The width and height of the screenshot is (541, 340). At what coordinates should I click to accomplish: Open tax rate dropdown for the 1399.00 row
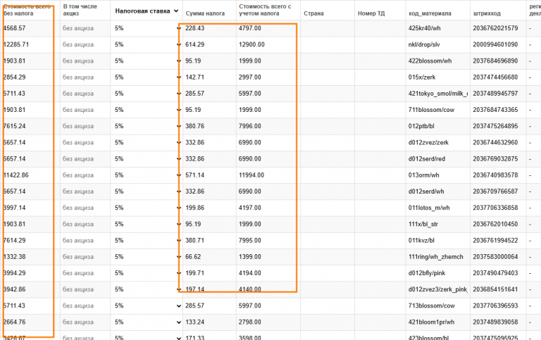coord(178,256)
